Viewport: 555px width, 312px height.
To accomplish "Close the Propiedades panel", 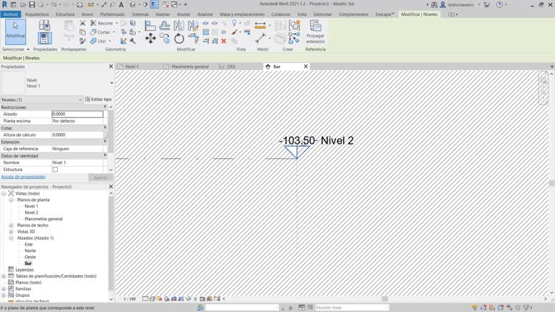I will click(111, 66).
